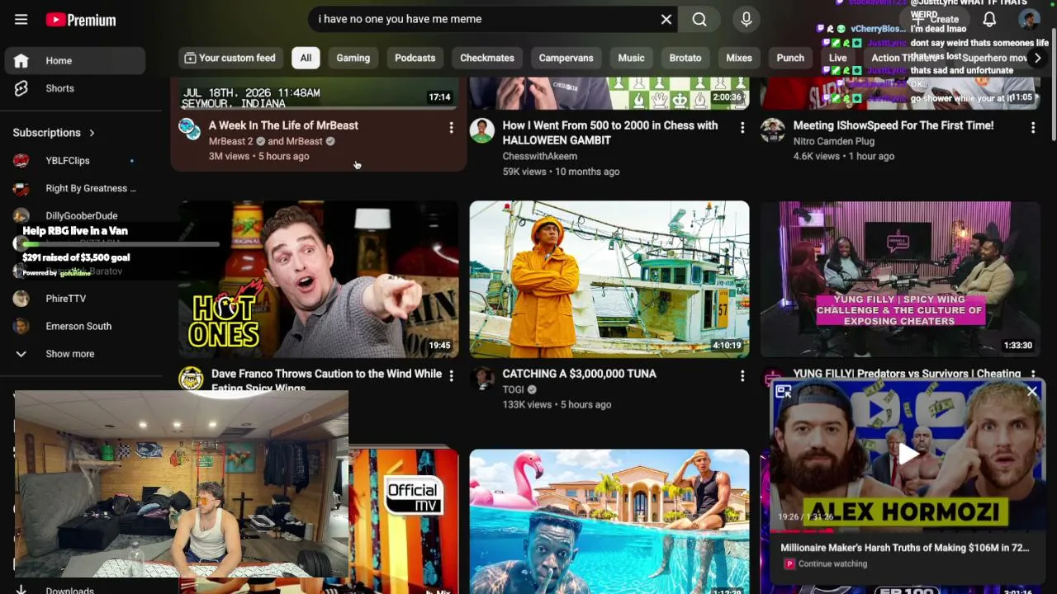Open more options for CATCHING A $3,000,000 TUNA
The image size is (1057, 594).
tap(742, 375)
